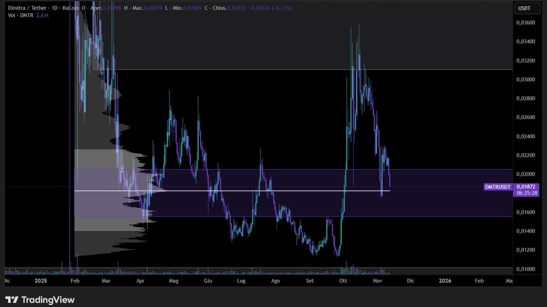Click the Nov month label on time axis
Screen dimensions: 547x307
[377, 281]
